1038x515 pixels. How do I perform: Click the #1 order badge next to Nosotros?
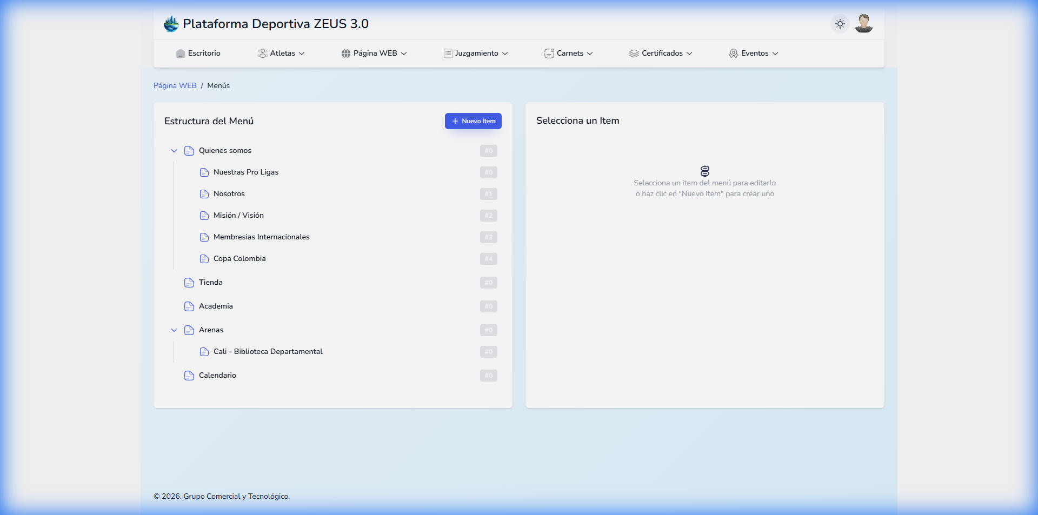click(488, 194)
